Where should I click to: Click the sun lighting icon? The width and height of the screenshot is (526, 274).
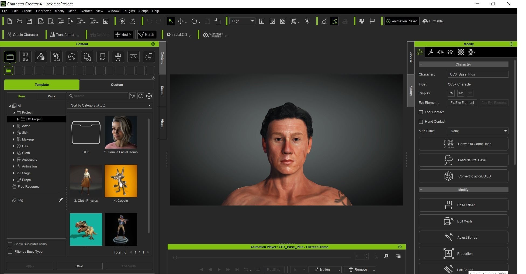click(307, 21)
